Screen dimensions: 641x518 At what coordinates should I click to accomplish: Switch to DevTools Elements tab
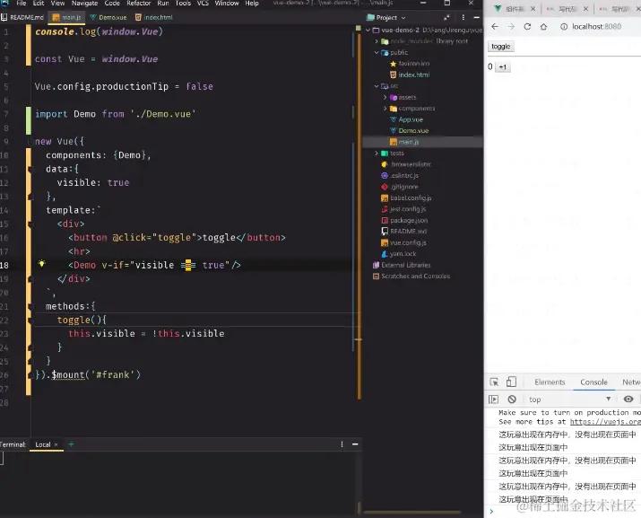550,382
